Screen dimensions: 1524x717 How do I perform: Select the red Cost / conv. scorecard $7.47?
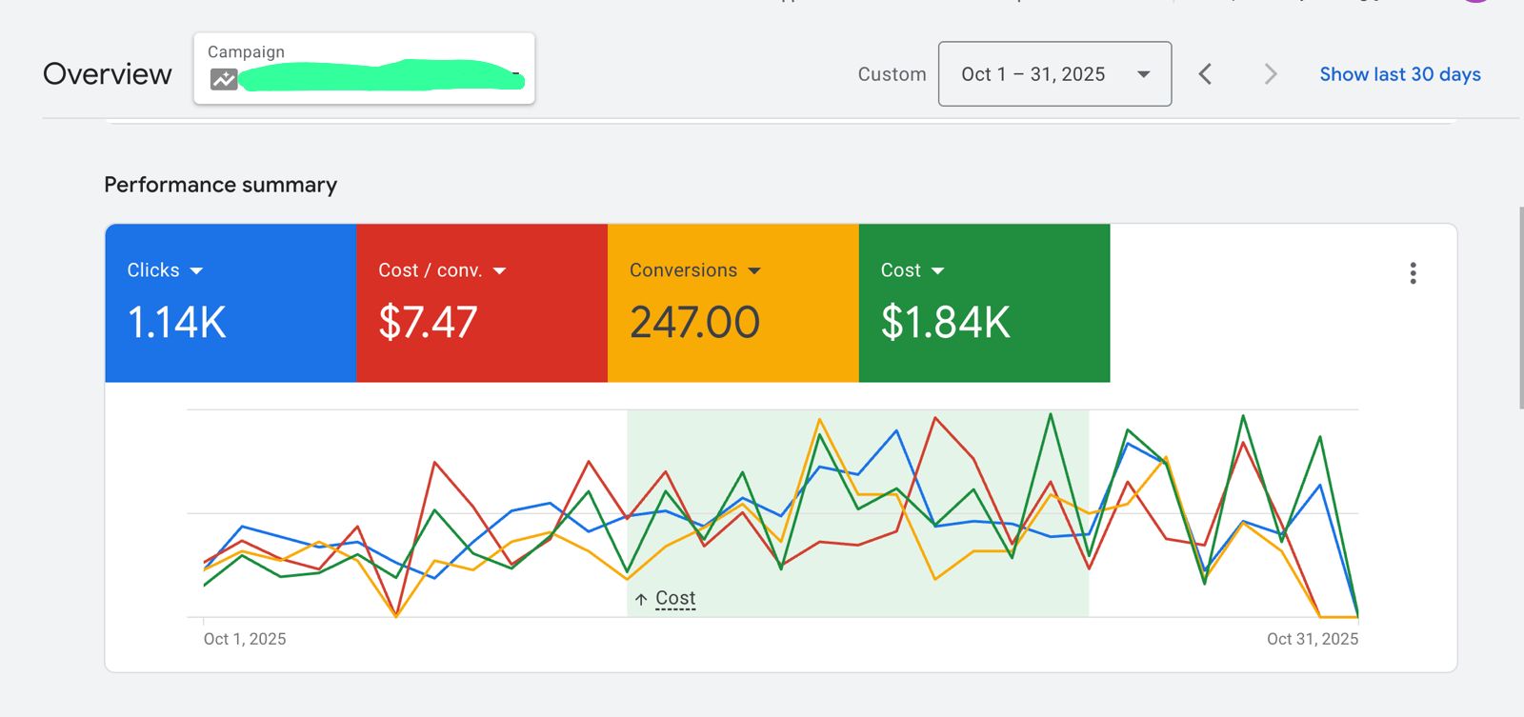click(x=482, y=303)
